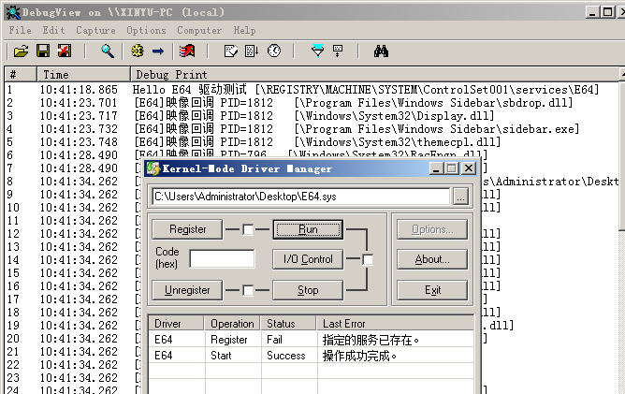Click the Last Error column header

click(343, 324)
